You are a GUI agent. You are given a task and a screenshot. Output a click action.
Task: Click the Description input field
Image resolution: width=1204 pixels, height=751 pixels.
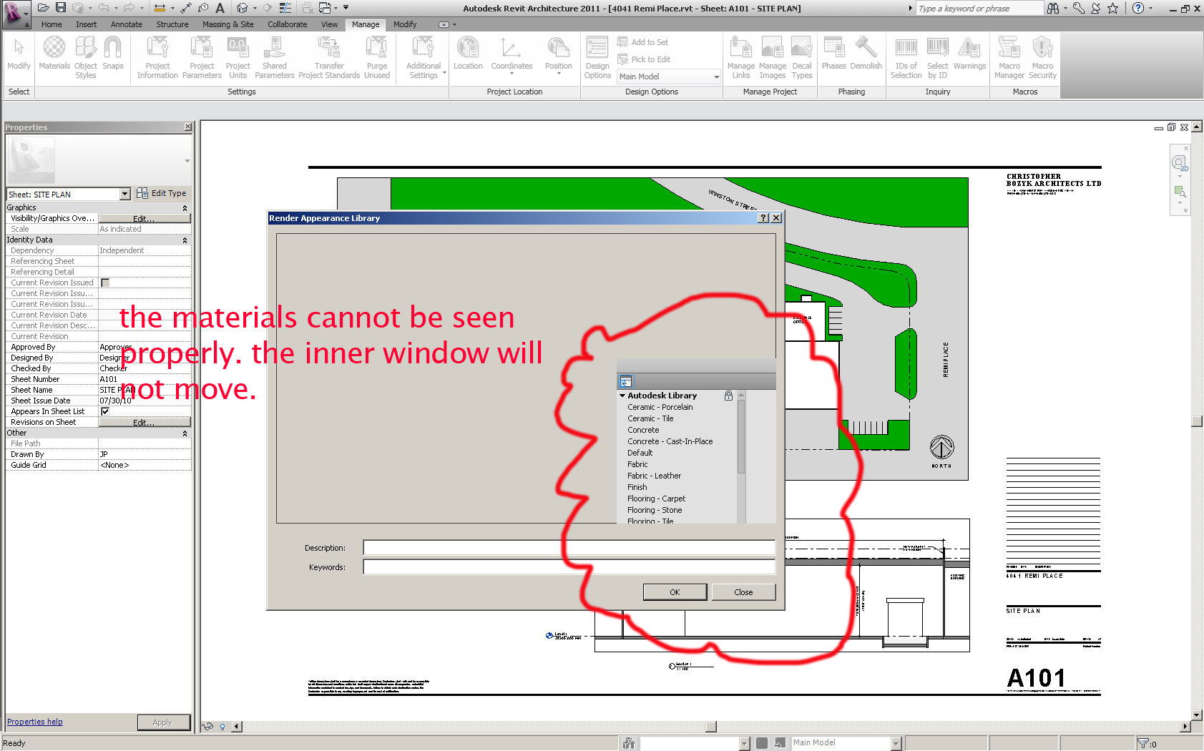pyautogui.click(x=569, y=548)
